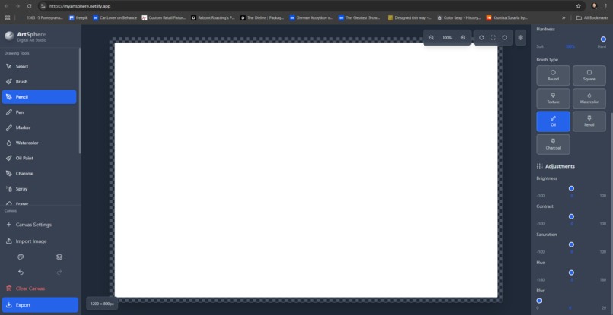
Task: Choose the Brush tool
Action: tap(39, 81)
